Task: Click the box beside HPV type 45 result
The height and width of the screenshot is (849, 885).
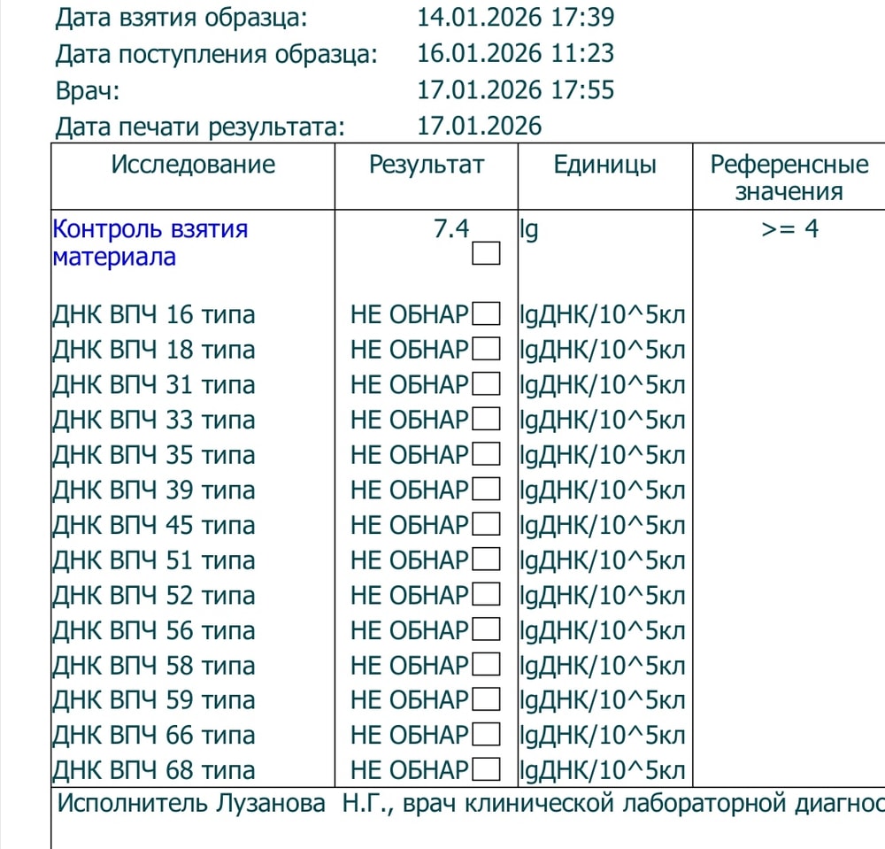Action: click(486, 524)
